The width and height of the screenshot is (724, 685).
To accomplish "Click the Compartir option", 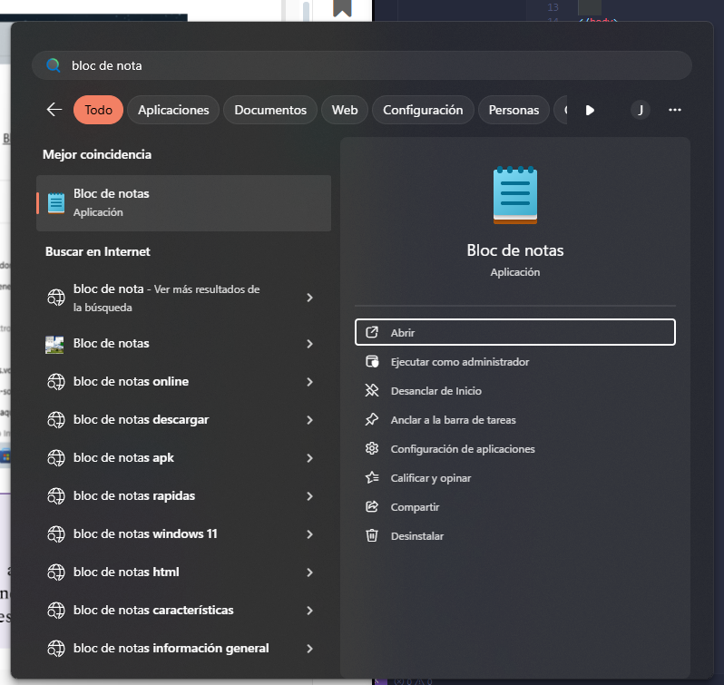I will click(514, 507).
